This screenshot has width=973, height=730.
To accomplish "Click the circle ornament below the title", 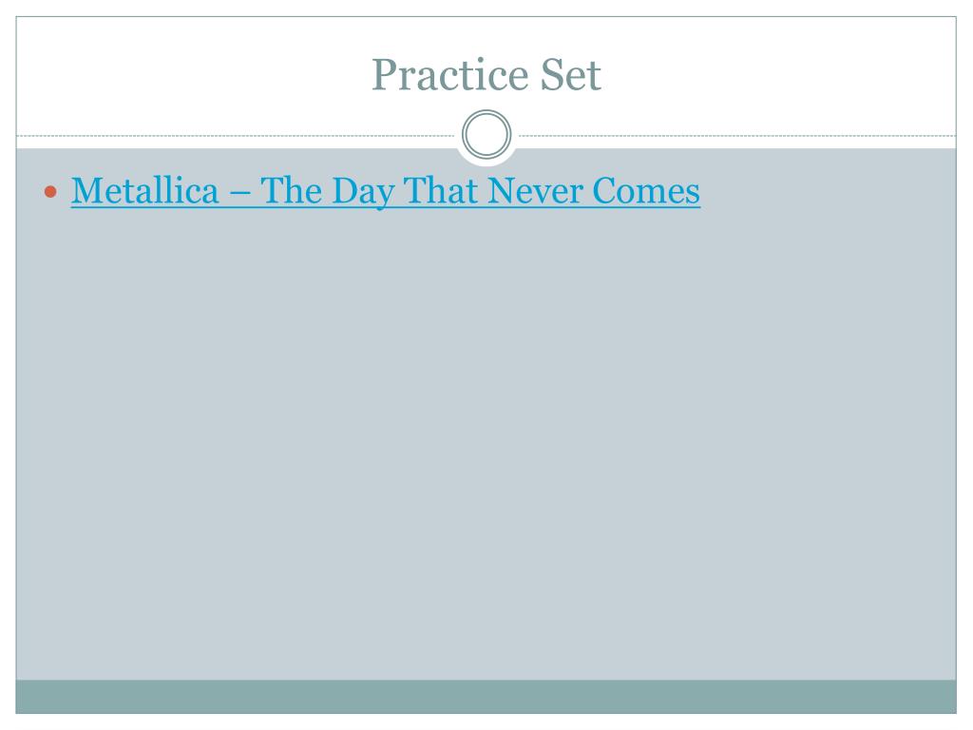I will point(486,134).
